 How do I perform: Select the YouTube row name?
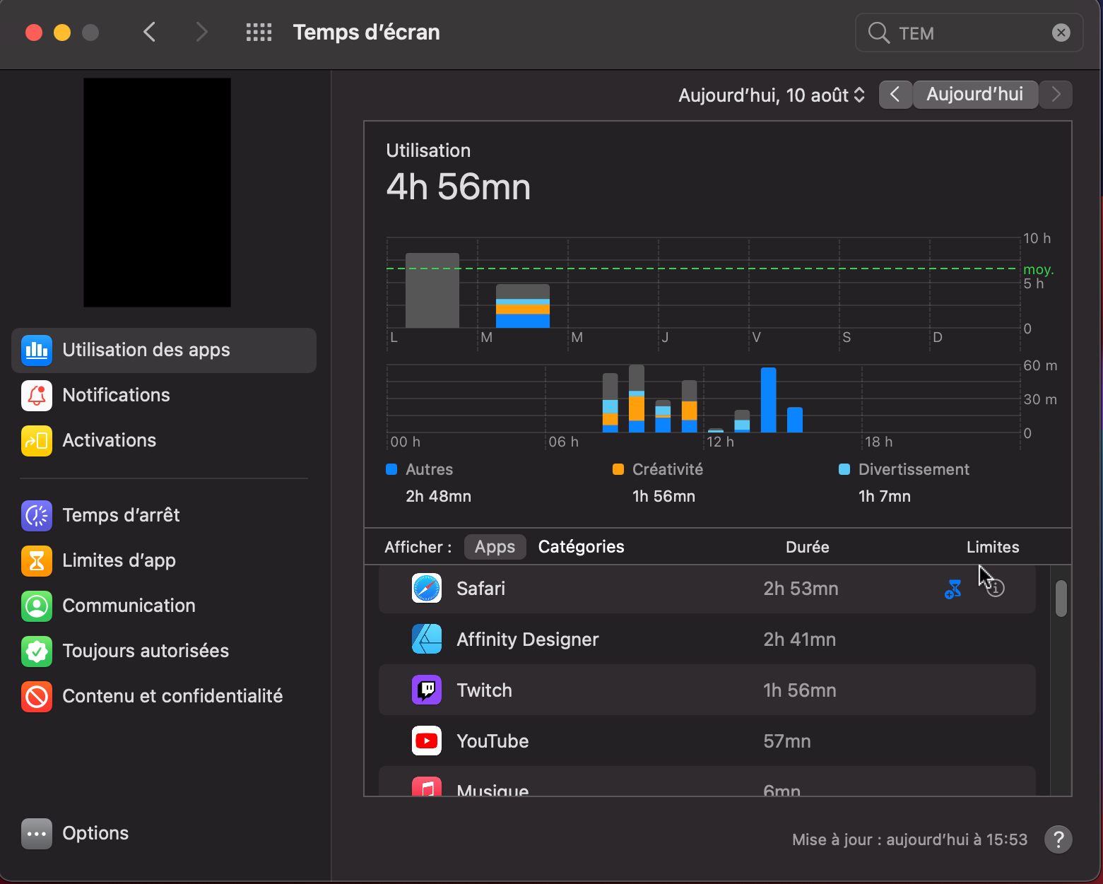492,741
